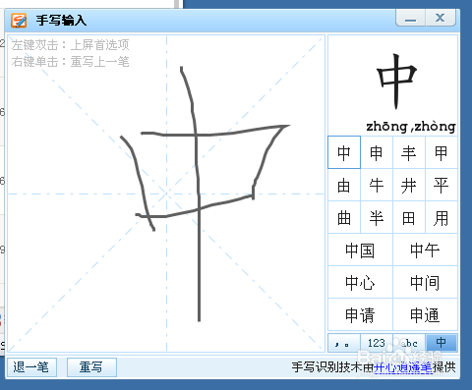This screenshot has width=472, height=390.
Task: Clear the canvas with 重写 button
Action: [91, 367]
